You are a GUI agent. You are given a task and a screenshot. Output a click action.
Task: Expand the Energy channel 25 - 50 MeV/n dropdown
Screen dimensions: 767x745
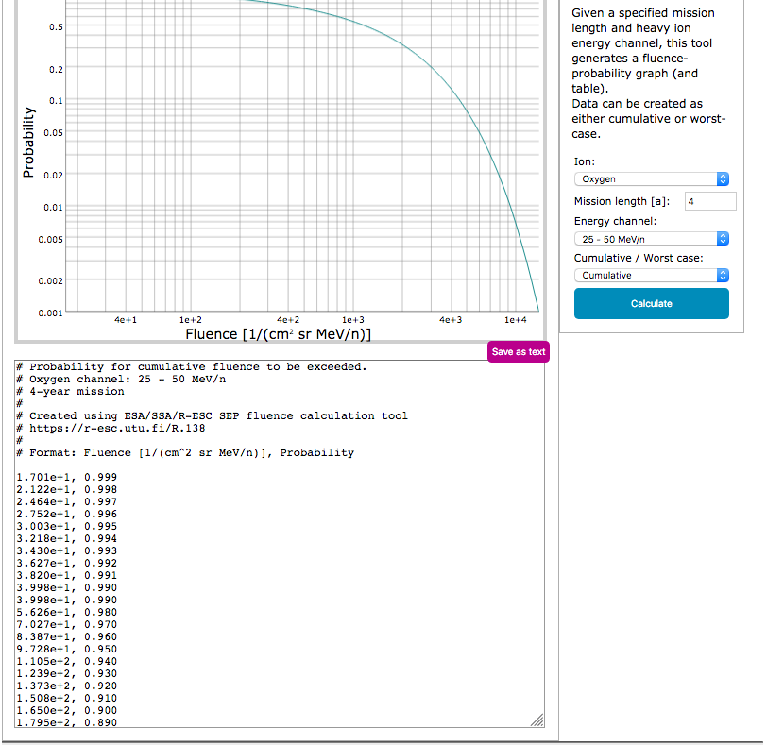click(x=651, y=239)
